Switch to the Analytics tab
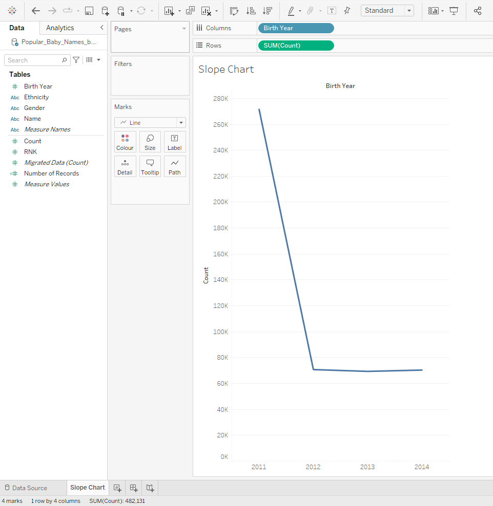Viewport: 493px width, 506px height. click(x=60, y=28)
